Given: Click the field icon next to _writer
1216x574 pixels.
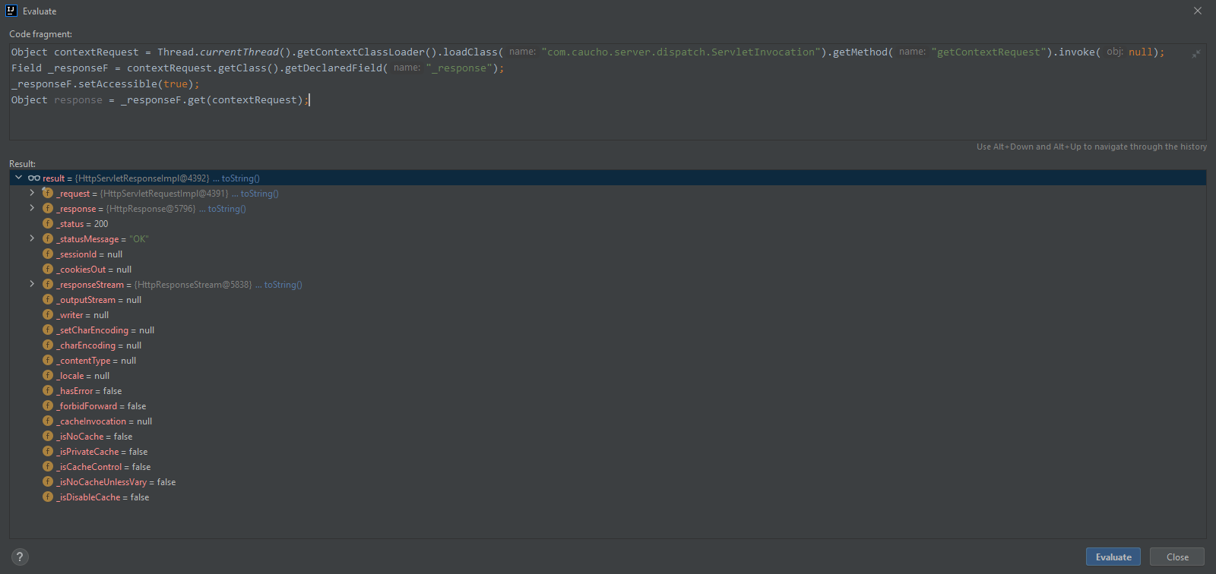Looking at the screenshot, I should (48, 314).
